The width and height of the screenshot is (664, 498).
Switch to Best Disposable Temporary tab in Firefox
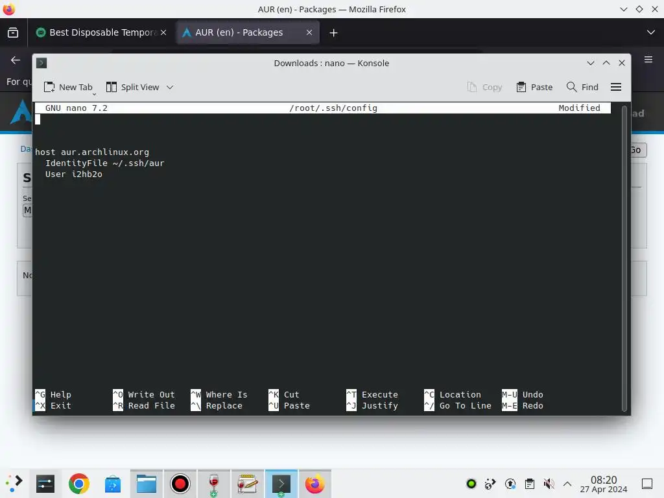pos(97,32)
